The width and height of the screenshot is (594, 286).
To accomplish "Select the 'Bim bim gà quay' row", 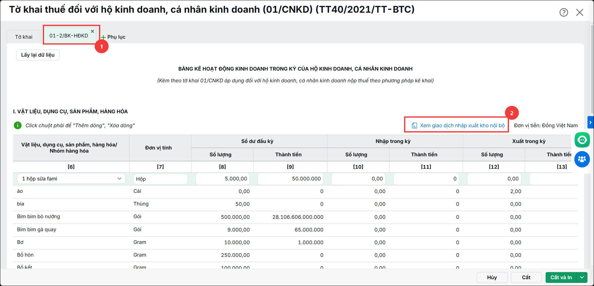I will pos(295,230).
